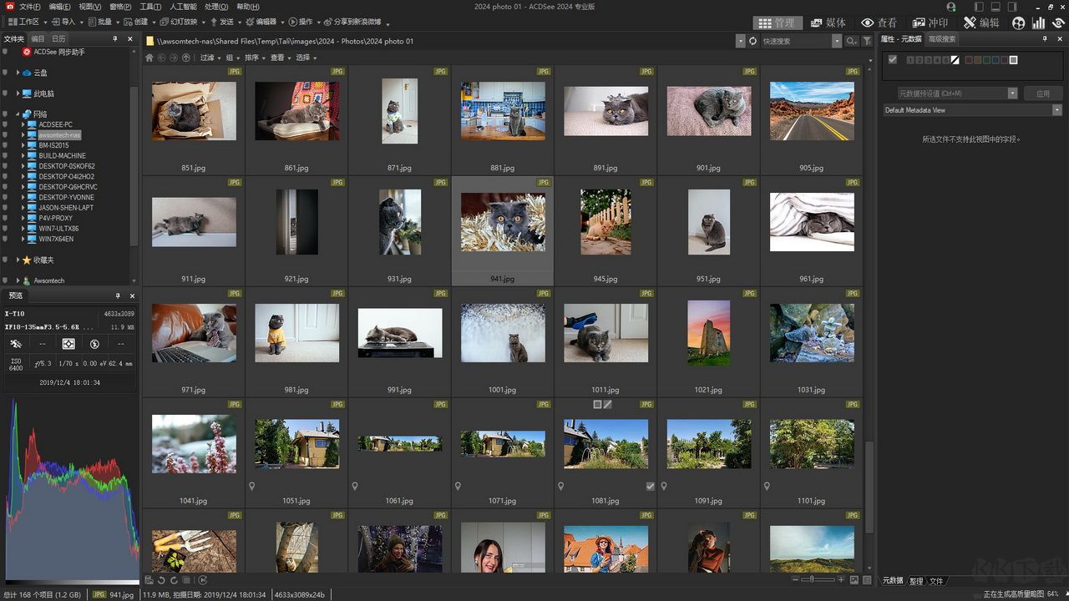
Task: Switch to the 高级搜索 tab
Action: click(x=942, y=39)
